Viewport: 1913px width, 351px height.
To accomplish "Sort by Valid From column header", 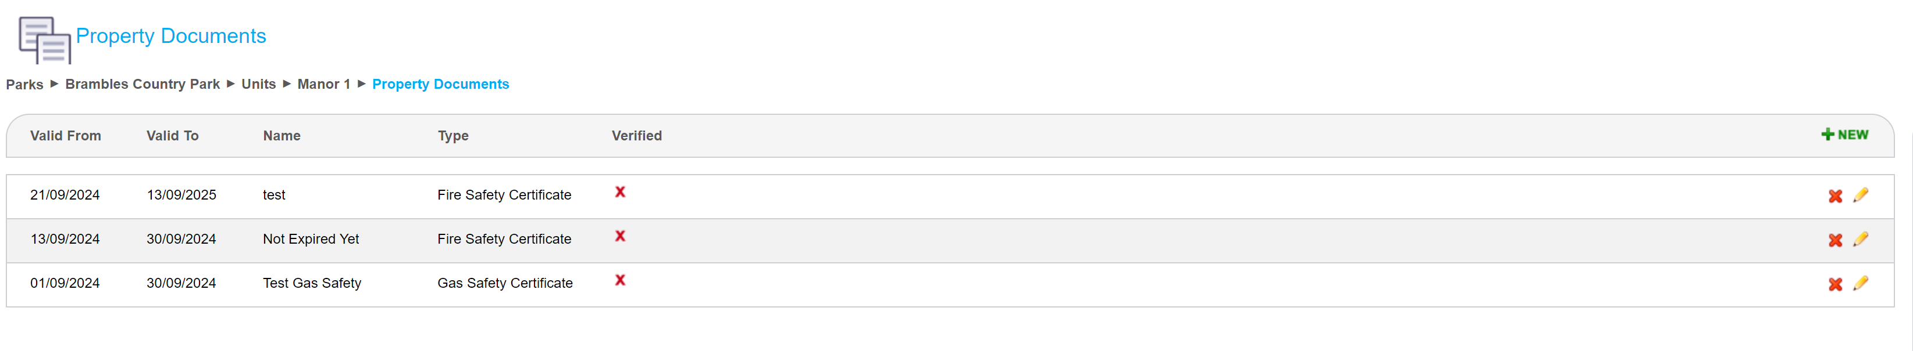I will 65,136.
